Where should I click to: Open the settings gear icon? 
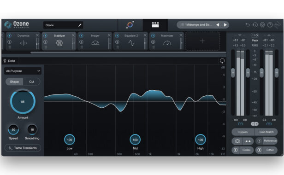coord(262,25)
